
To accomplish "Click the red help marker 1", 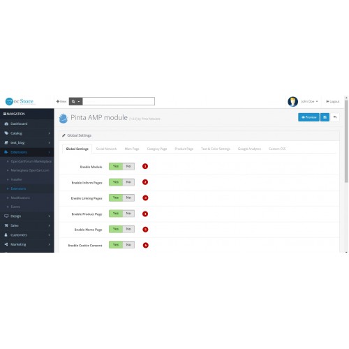I will 145,166.
